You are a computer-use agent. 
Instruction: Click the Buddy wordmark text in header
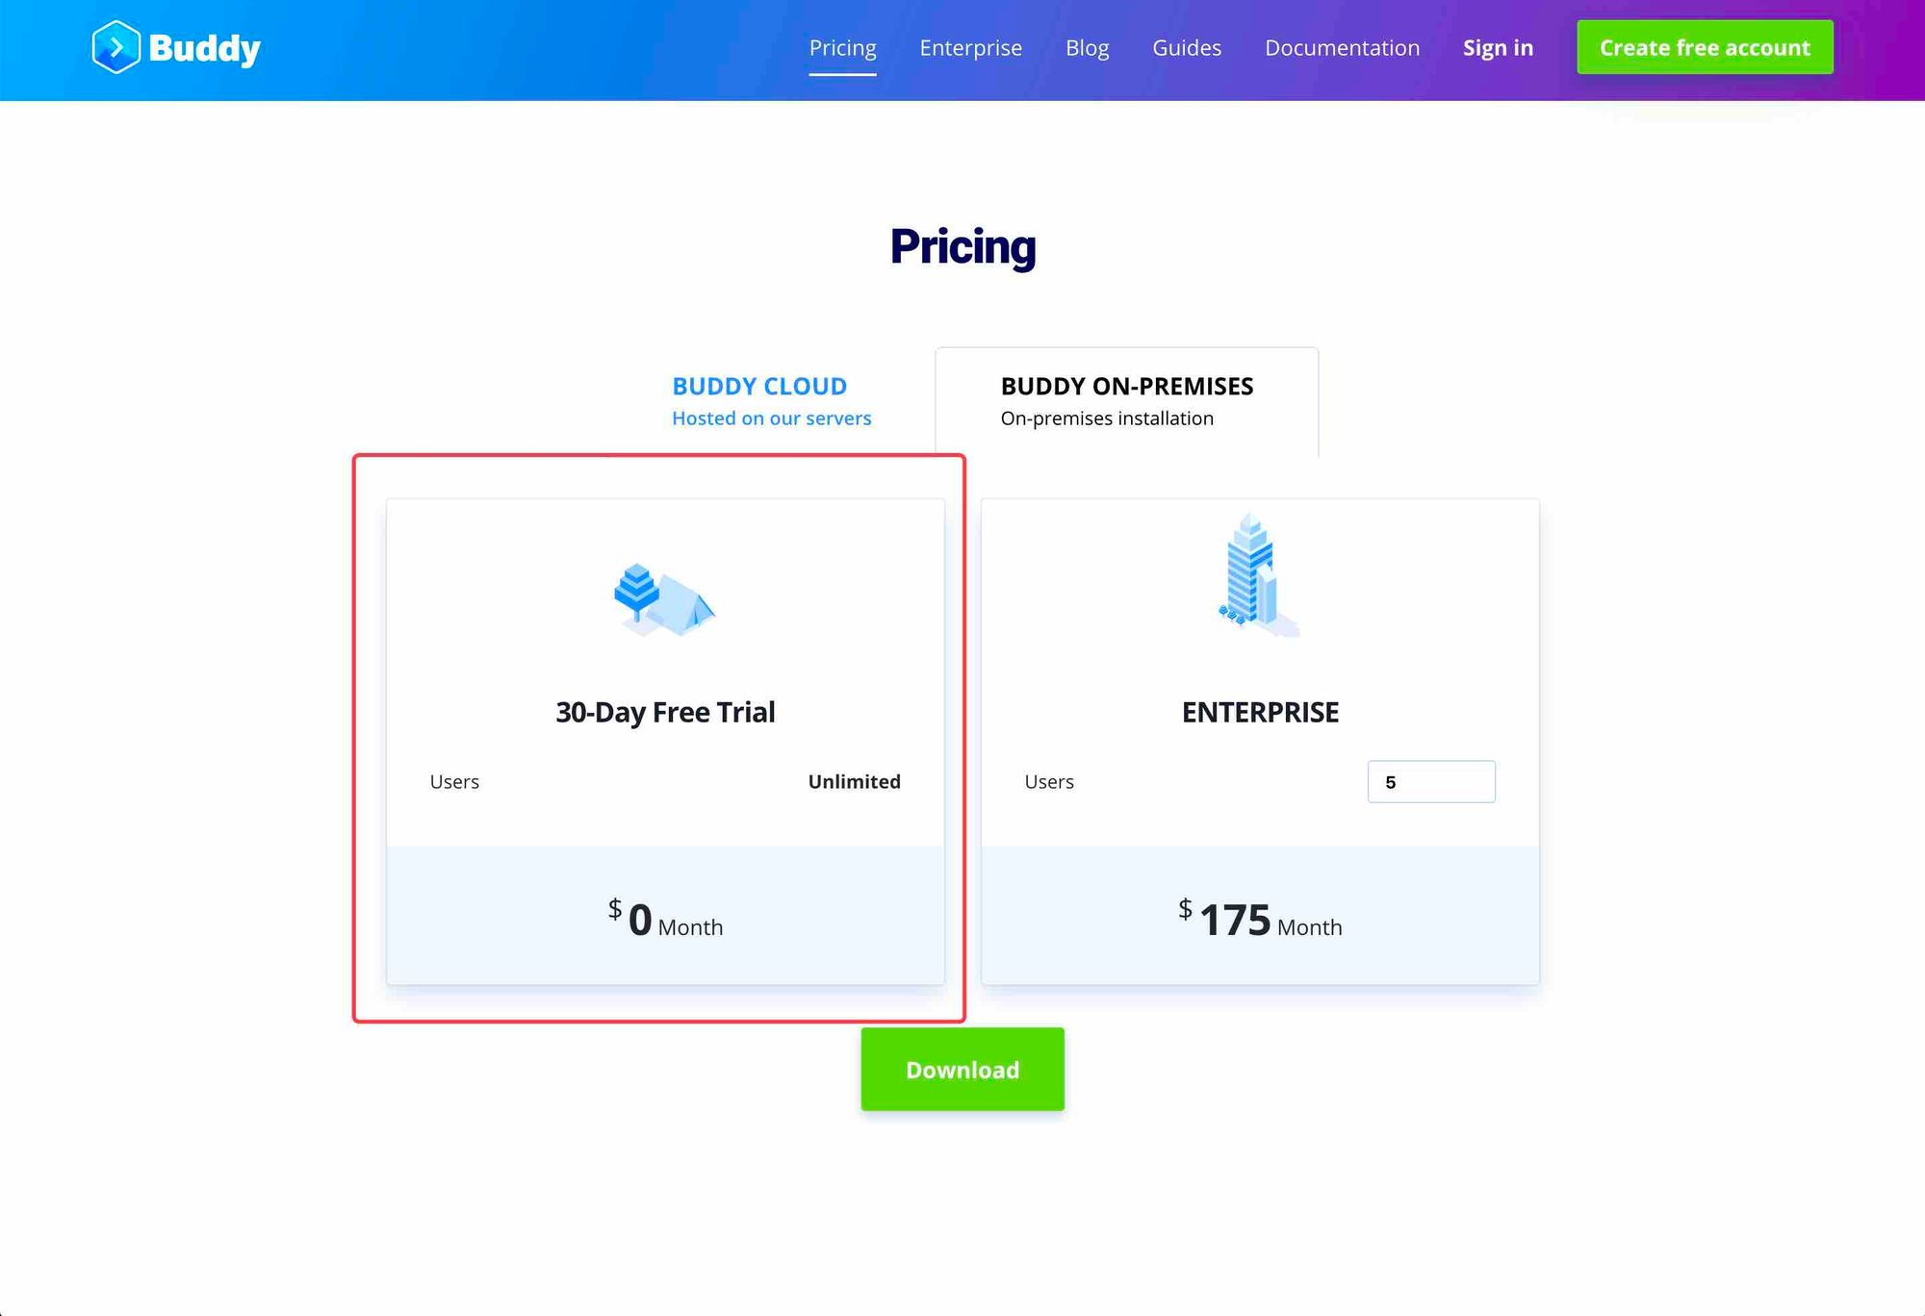pos(205,48)
